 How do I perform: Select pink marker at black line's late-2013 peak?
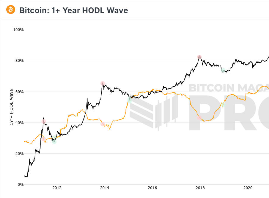[103, 84]
